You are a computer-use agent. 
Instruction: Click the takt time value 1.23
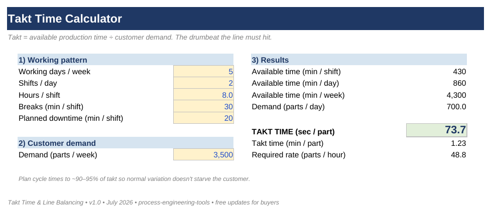coord(459,143)
